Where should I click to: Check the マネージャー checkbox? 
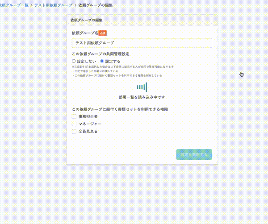(74, 124)
